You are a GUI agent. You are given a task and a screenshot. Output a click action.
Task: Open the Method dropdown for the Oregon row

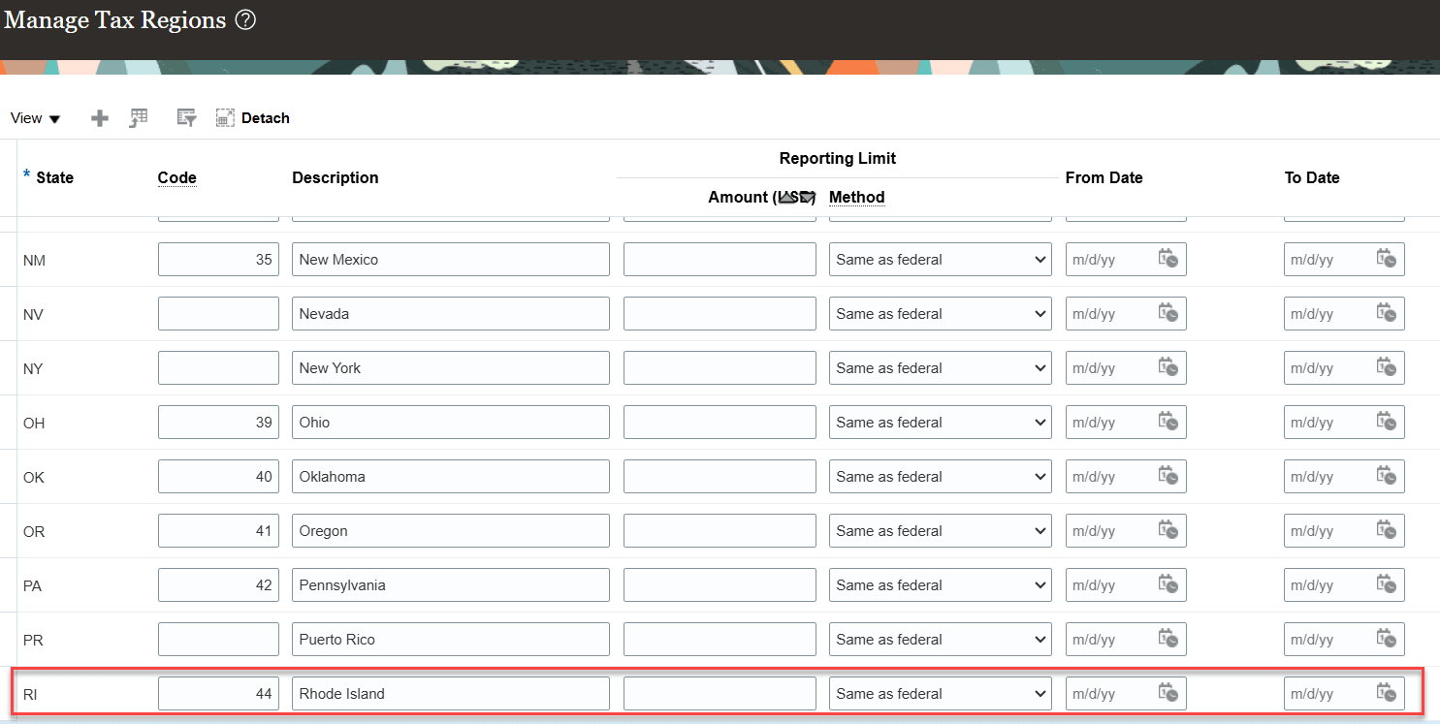[1038, 530]
